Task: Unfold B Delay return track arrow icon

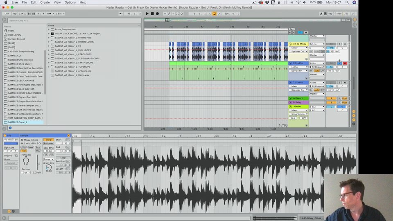Action: (x=290, y=102)
